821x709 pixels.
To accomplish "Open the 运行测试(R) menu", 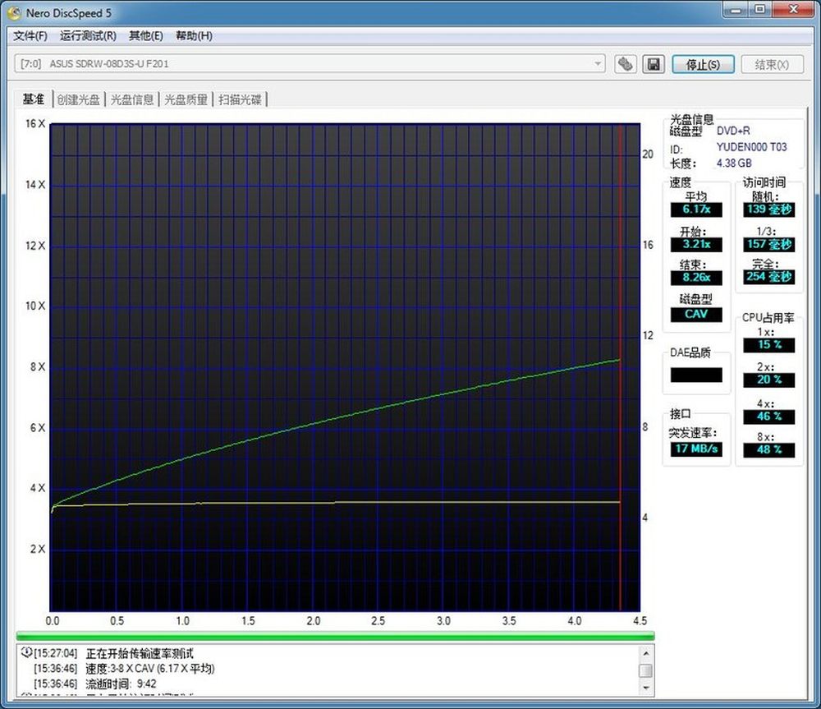I will (x=88, y=35).
